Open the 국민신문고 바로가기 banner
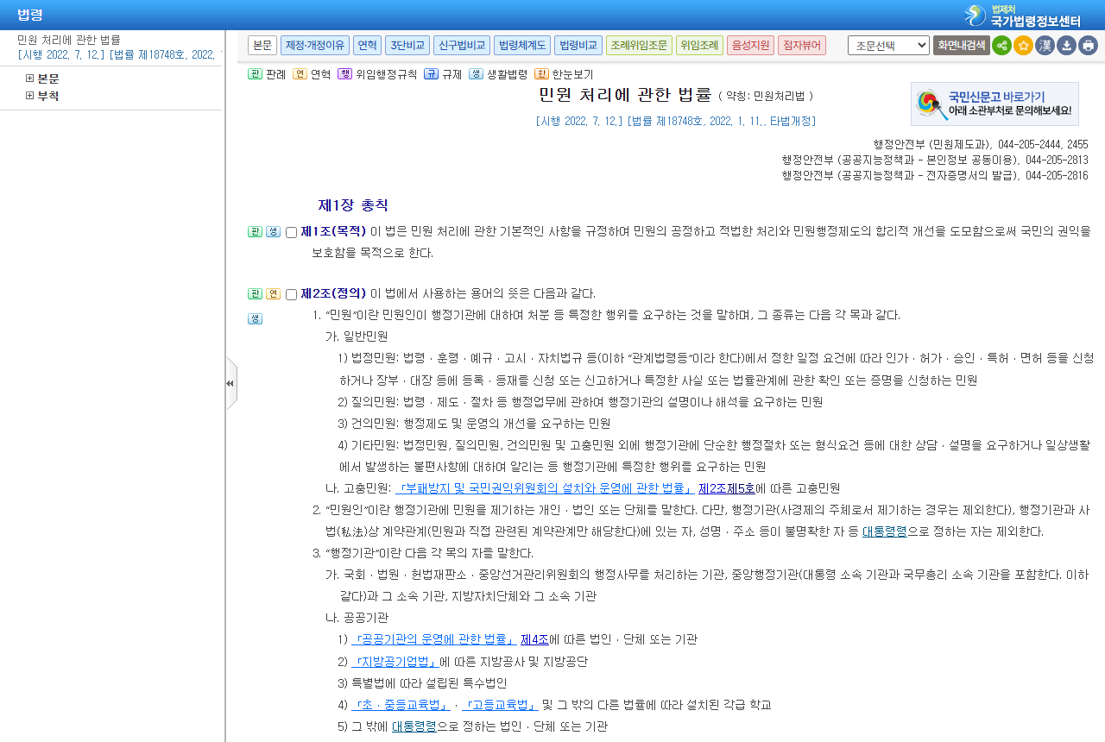 994,104
